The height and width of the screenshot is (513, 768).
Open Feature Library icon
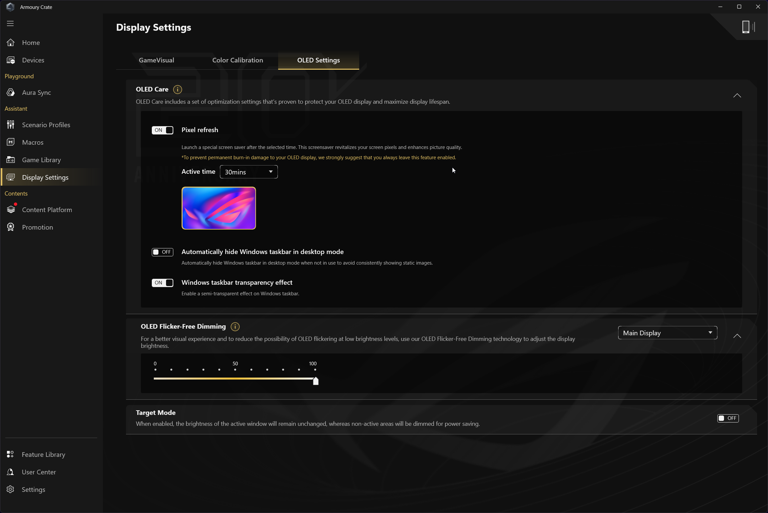pyautogui.click(x=10, y=455)
